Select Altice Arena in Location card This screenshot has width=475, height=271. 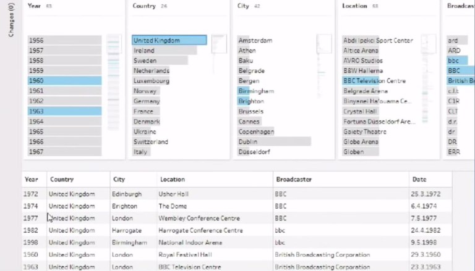coord(361,51)
